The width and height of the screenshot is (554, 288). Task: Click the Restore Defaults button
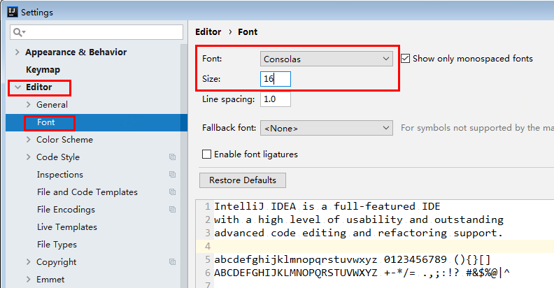pyautogui.click(x=243, y=180)
